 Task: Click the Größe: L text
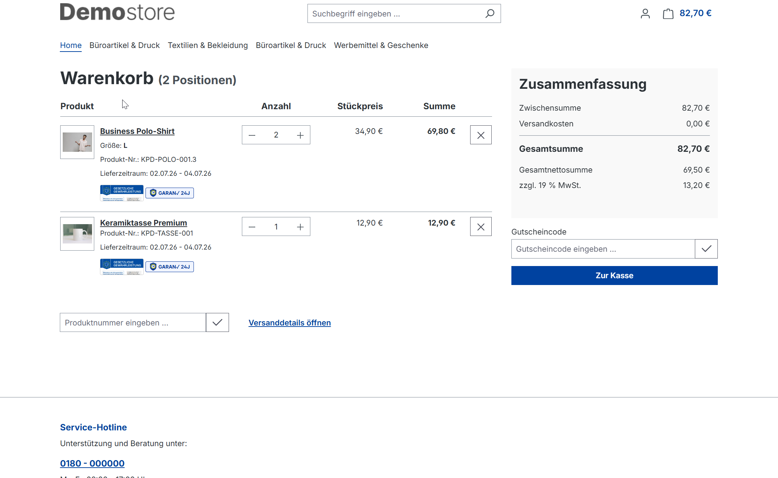point(114,146)
